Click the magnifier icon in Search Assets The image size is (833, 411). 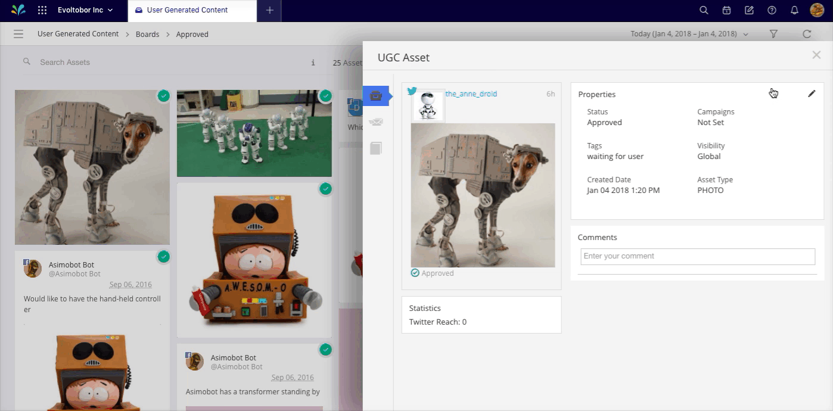27,61
